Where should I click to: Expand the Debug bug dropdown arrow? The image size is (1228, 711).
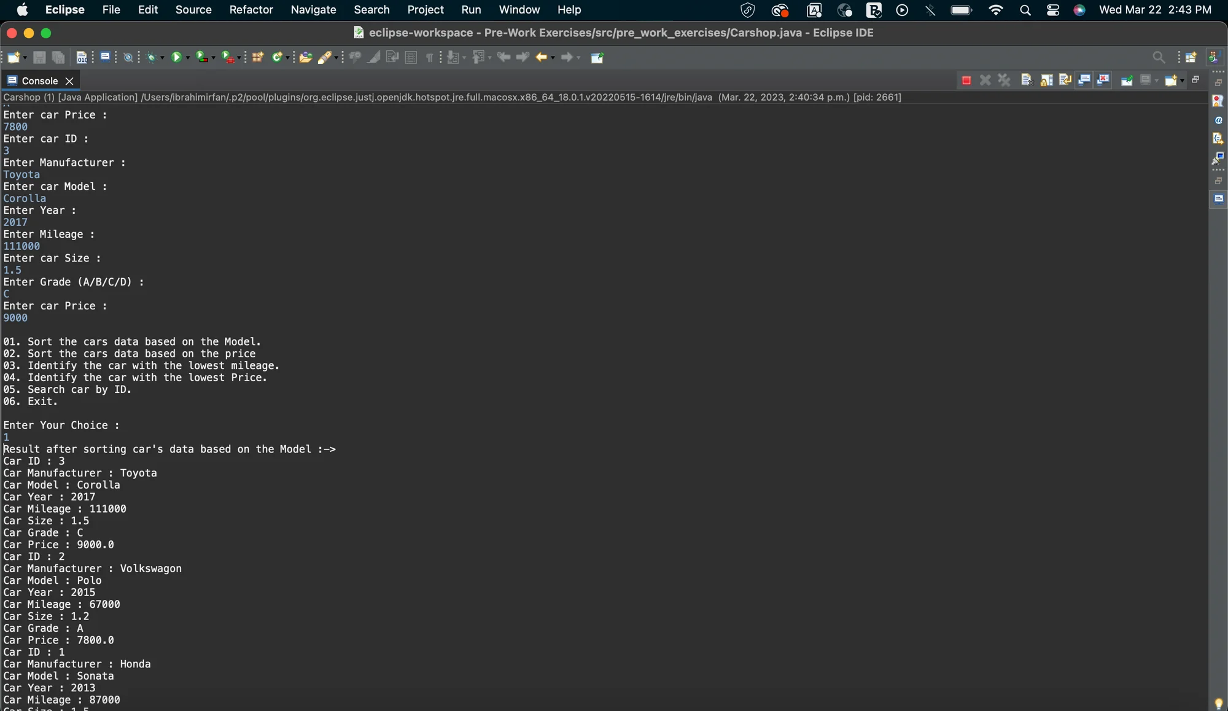[162, 58]
